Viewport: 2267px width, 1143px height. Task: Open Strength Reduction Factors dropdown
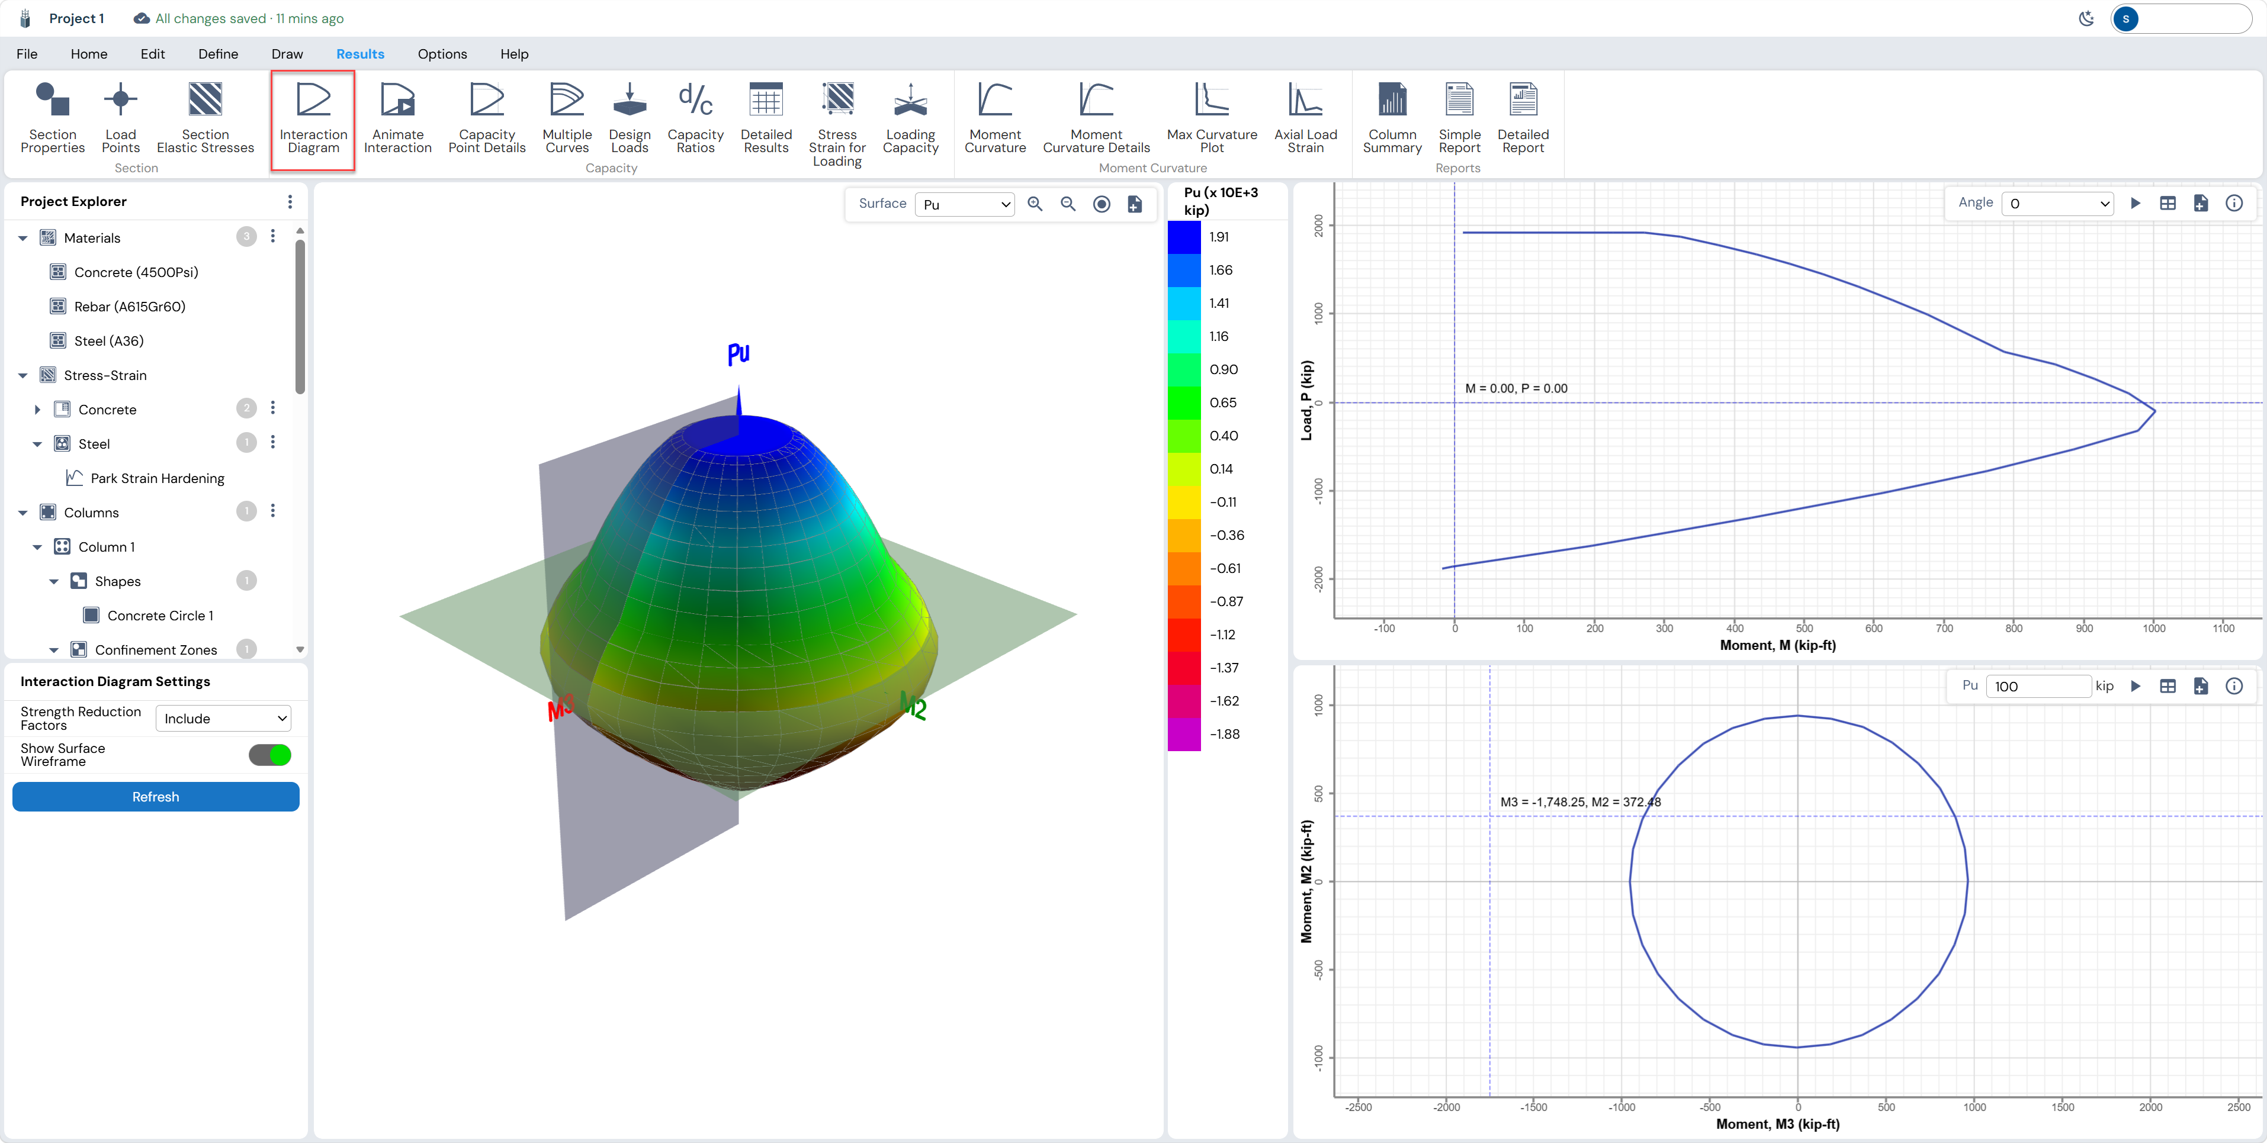point(223,718)
